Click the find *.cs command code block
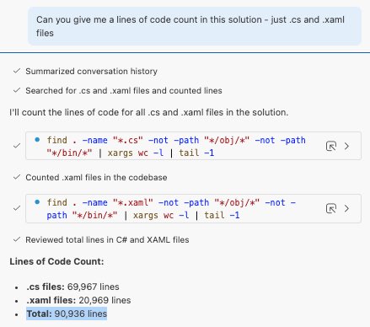Viewport: 370px width, 327px height. 193,146
